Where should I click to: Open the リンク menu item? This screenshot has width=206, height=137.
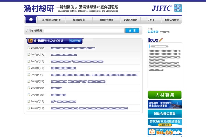click(151, 20)
